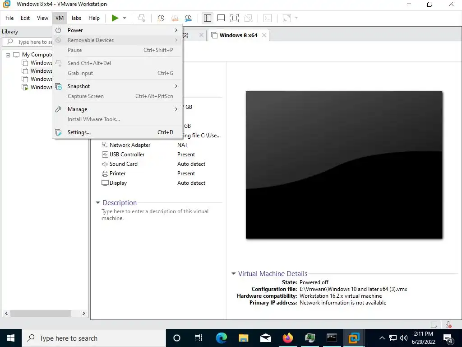
Task: Click the Snapshot icon in VM menu
Action: point(58,86)
